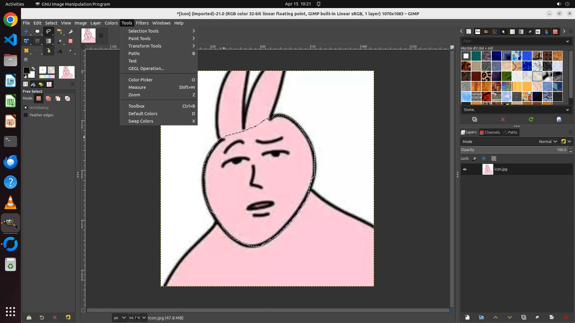Disable the Antialiasing checkbox

click(x=26, y=108)
